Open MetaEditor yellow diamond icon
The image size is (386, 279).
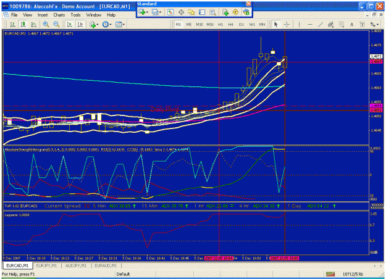pyautogui.click(x=235, y=12)
